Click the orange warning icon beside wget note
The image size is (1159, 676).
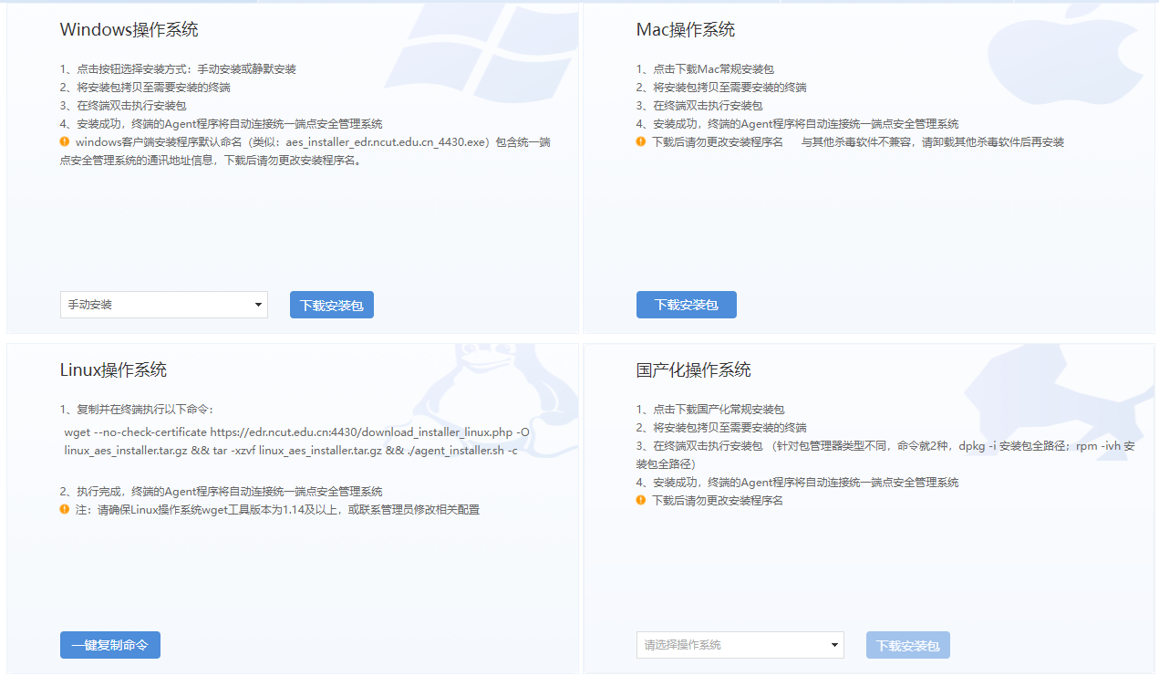point(65,509)
